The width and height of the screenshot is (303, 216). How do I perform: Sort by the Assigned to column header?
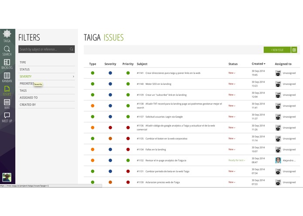pyautogui.click(x=283, y=64)
